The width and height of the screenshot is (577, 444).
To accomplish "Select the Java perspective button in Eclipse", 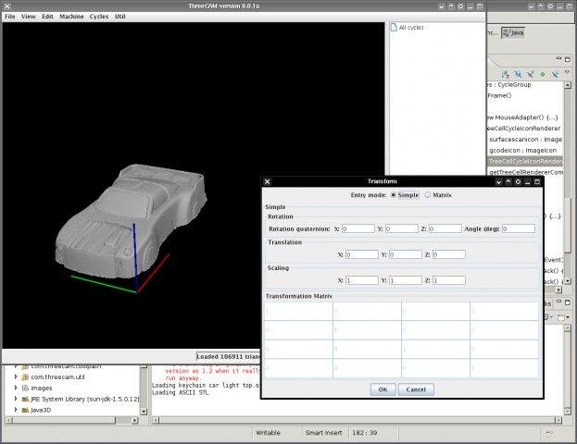I will (513, 32).
